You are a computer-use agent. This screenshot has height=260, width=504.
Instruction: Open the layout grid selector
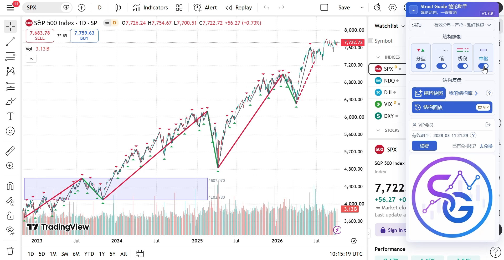tap(179, 8)
